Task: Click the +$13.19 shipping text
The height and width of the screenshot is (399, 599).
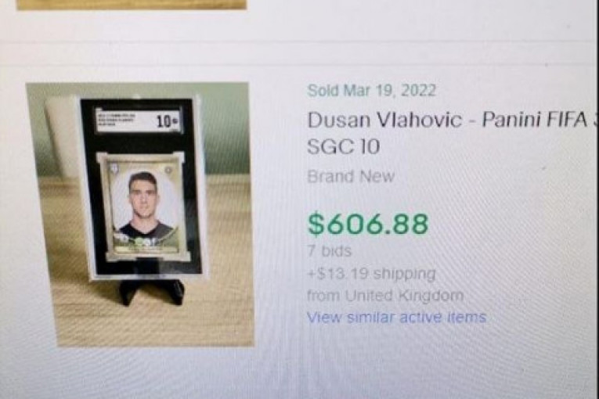Action: click(x=371, y=274)
